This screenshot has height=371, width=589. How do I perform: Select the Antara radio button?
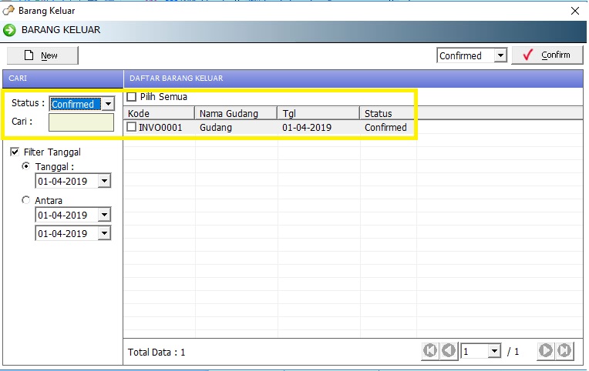(x=27, y=200)
